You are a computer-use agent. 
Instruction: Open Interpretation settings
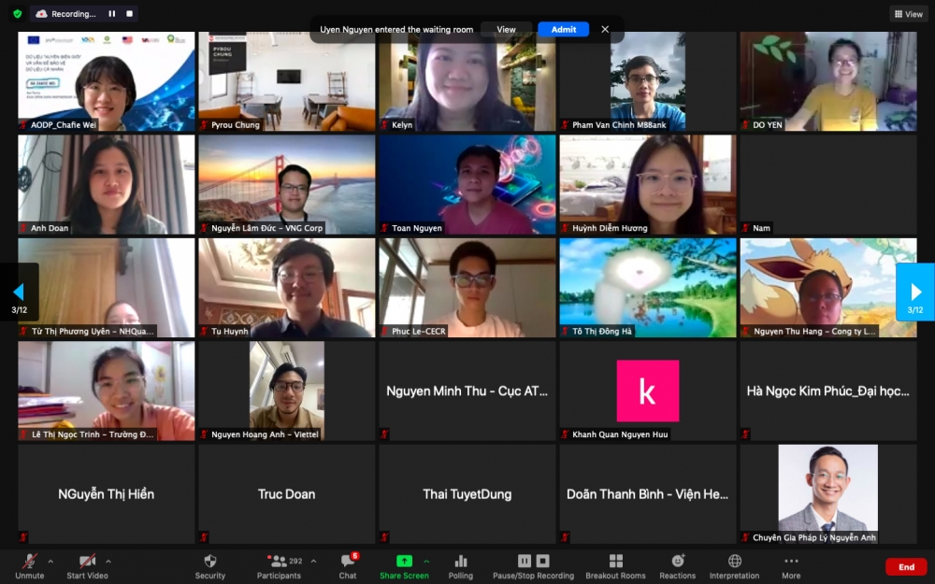[734, 565]
